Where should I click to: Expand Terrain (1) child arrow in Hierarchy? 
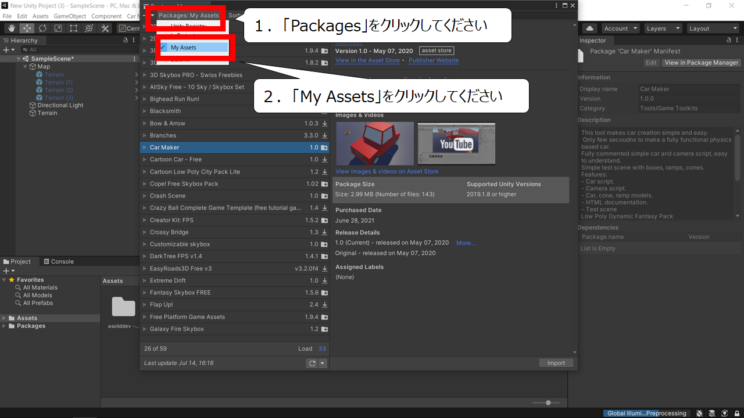[x=136, y=82]
